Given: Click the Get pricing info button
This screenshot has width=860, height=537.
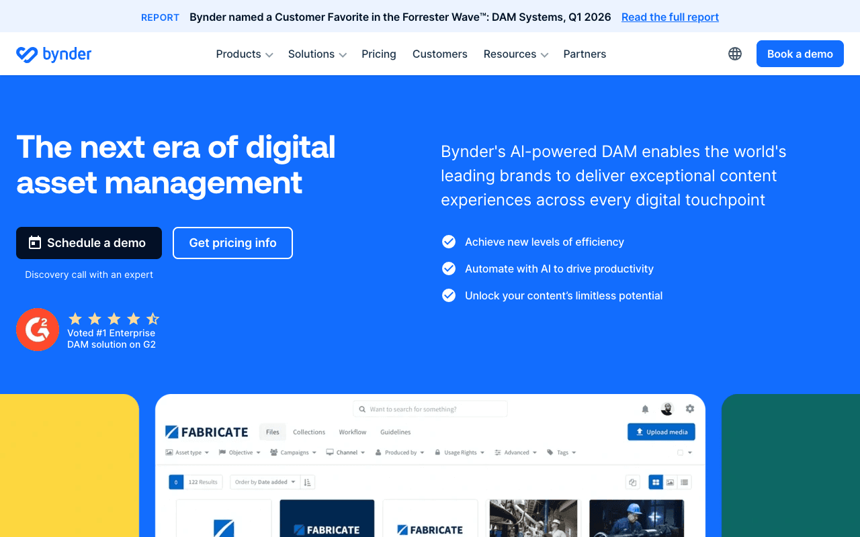Looking at the screenshot, I should click(232, 243).
